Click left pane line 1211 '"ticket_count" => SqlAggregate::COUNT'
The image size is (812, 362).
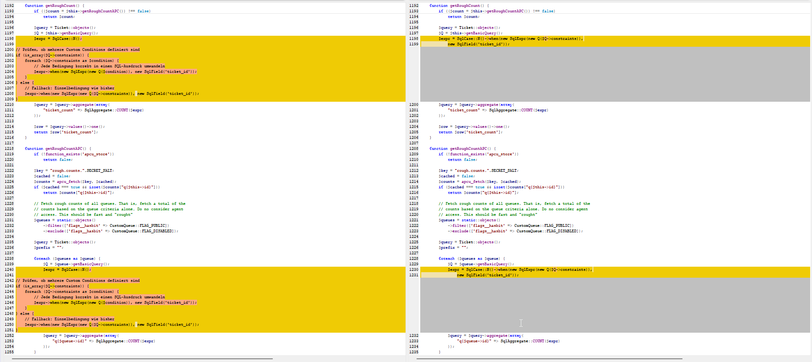point(93,110)
